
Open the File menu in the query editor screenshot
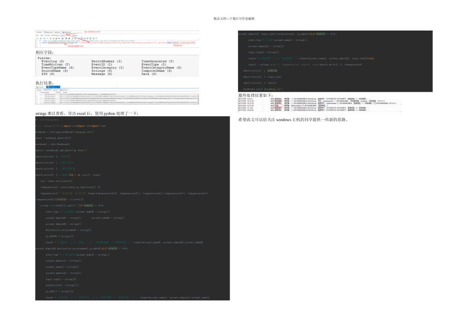[37, 35]
